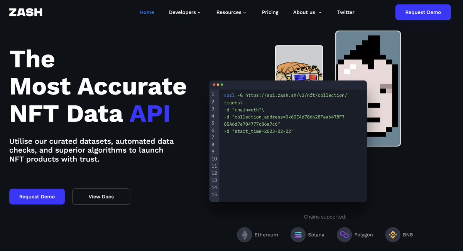The width and height of the screenshot is (463, 251).
Task: Click the yellow dot on code window
Action: (x=218, y=84)
